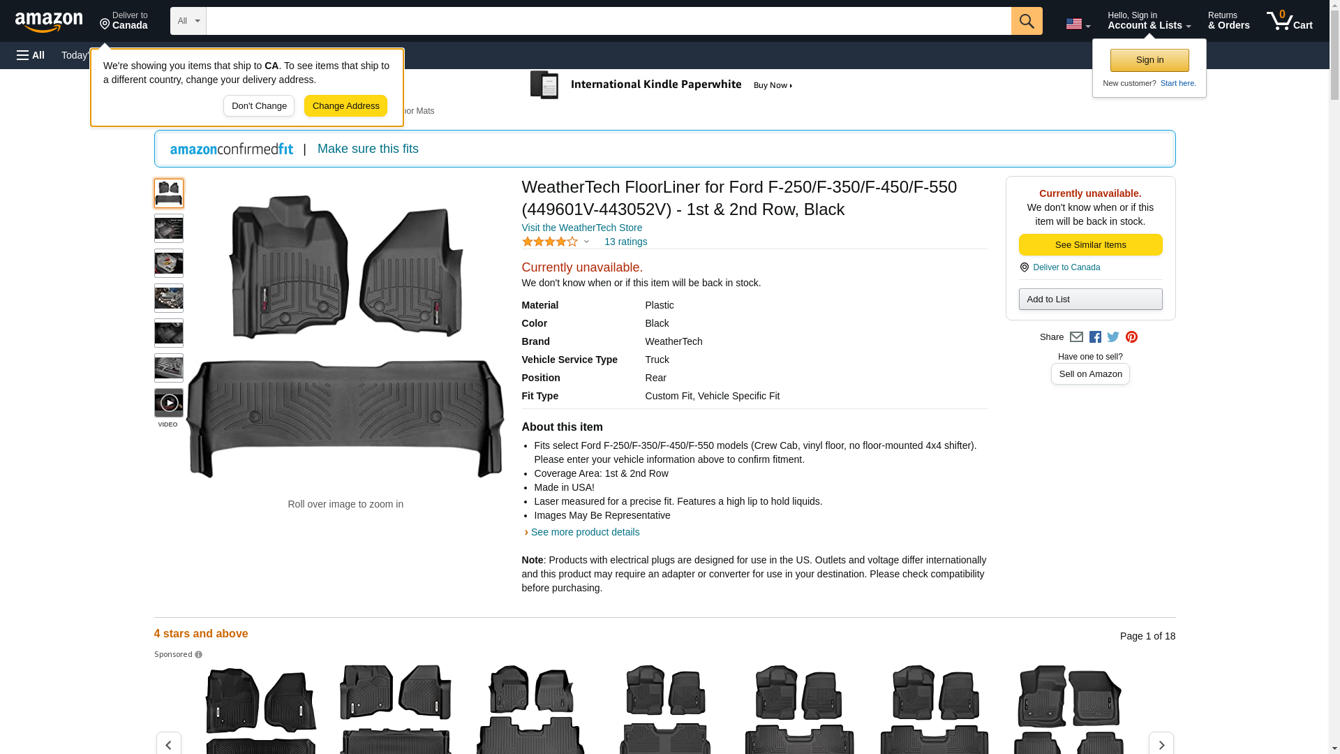Expand the search category All dropdown

[188, 21]
